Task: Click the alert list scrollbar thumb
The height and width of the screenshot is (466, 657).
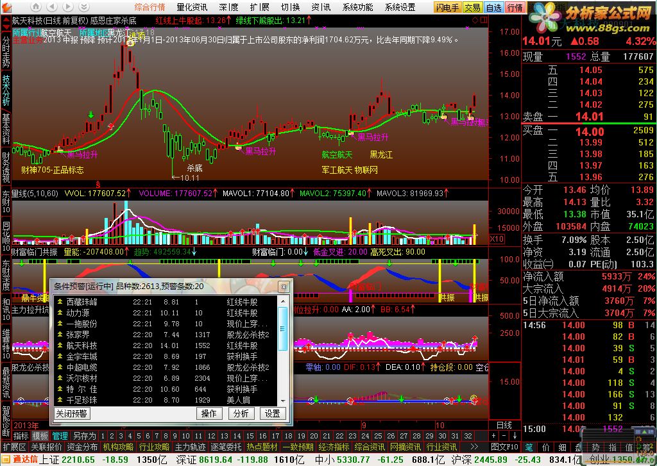Action: pyautogui.click(x=282, y=329)
